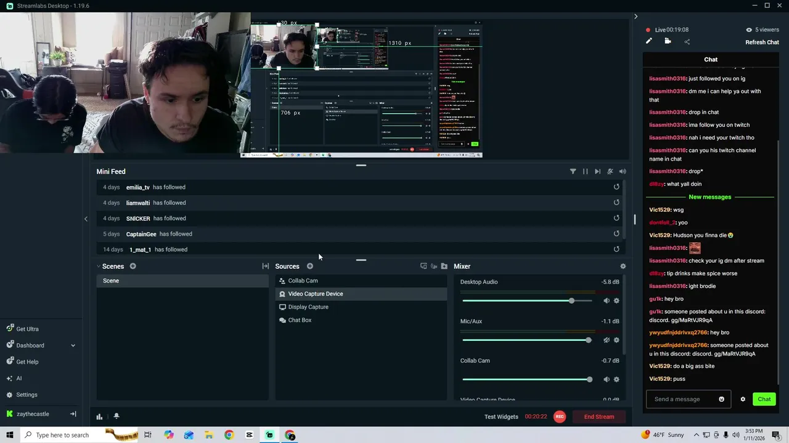Toggle Mini Feed alert muting
Viewport: 789px width, 443px height.
coord(610,172)
